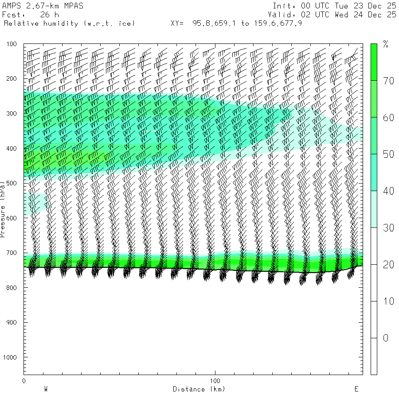Click the pressure axis tick label '900'
The width and height of the screenshot is (399, 399).
12,322
